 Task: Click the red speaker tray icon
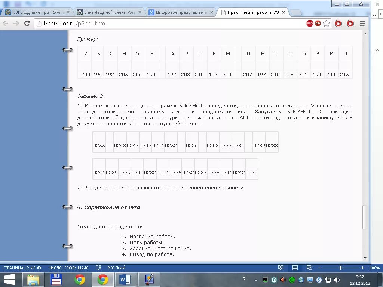[283, 280]
